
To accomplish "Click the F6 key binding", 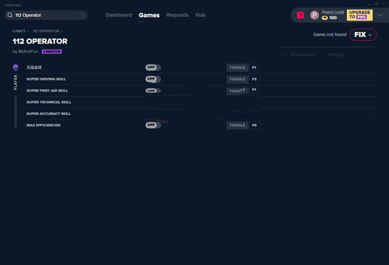I will click(254, 125).
